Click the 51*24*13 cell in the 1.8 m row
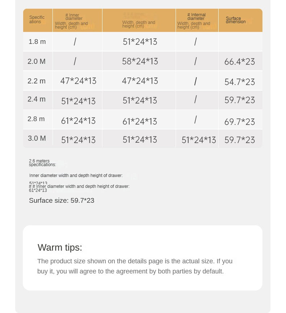Screen dimensions: 286x313 140,42
